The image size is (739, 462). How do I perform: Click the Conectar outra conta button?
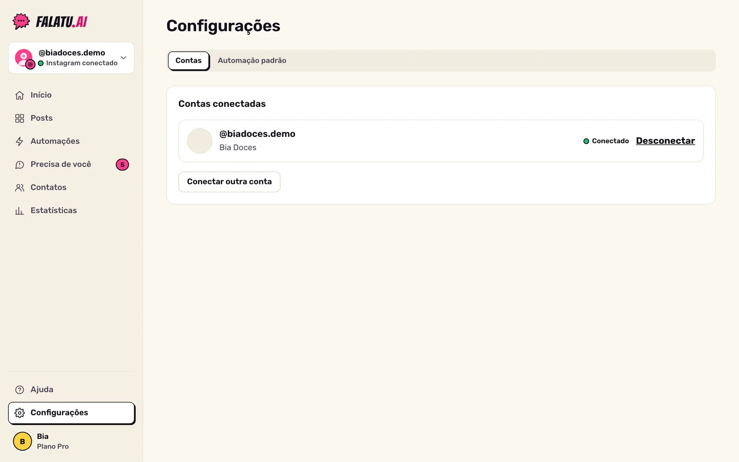230,182
